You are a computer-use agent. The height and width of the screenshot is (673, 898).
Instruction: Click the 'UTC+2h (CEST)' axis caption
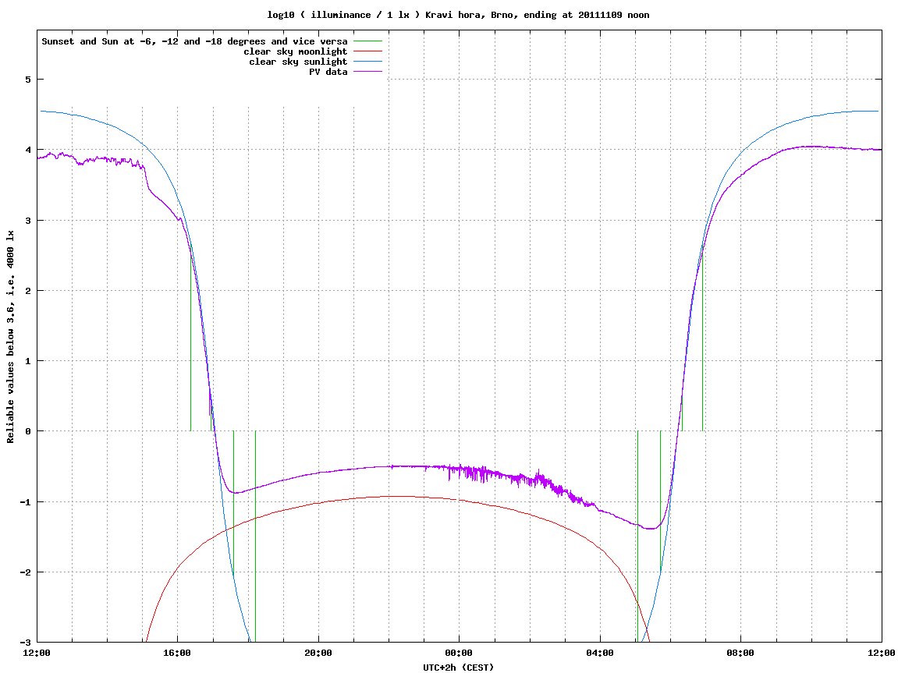click(x=458, y=668)
